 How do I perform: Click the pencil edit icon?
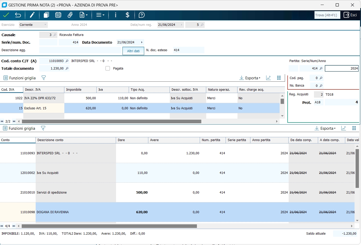coord(32,15)
